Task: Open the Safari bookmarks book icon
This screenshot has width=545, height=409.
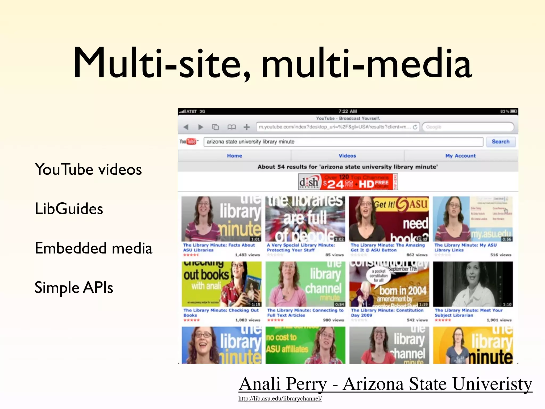Action: tap(232, 127)
